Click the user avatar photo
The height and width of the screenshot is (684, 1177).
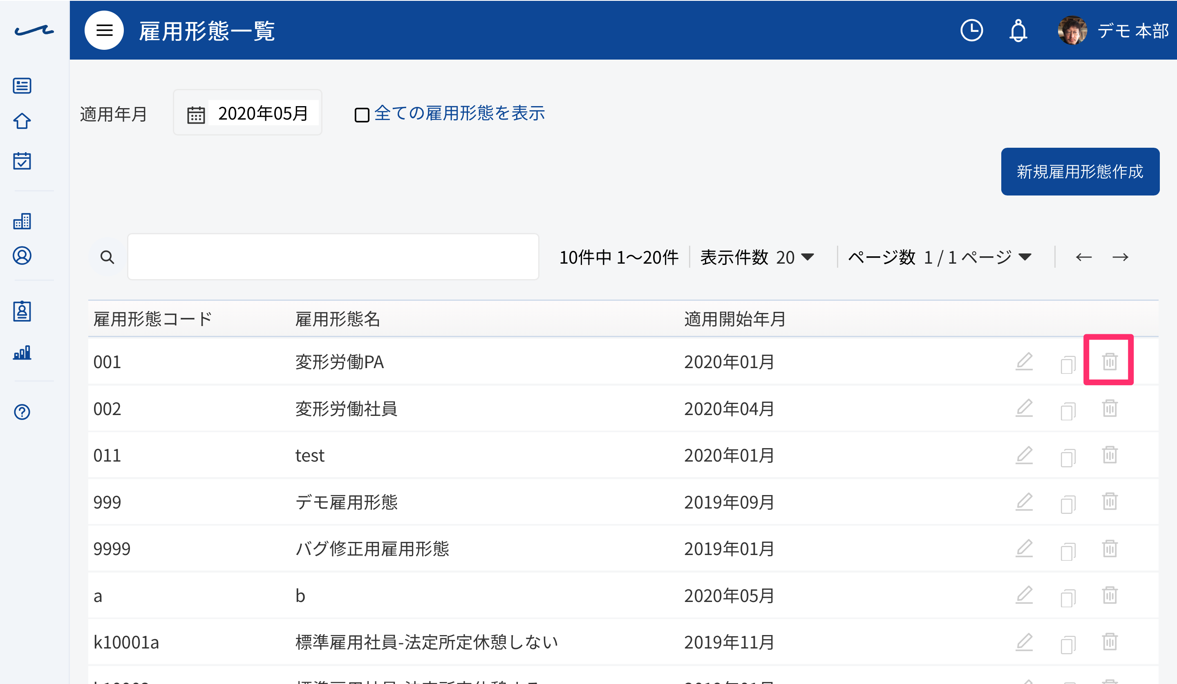pyautogui.click(x=1072, y=31)
